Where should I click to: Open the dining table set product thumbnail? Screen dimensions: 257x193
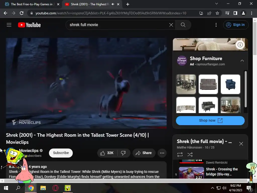pos(186,84)
